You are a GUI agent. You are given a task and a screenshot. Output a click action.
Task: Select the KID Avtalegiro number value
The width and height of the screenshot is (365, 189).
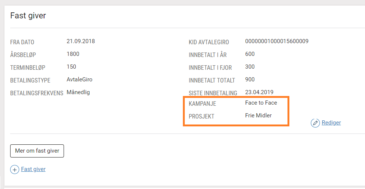click(277, 41)
